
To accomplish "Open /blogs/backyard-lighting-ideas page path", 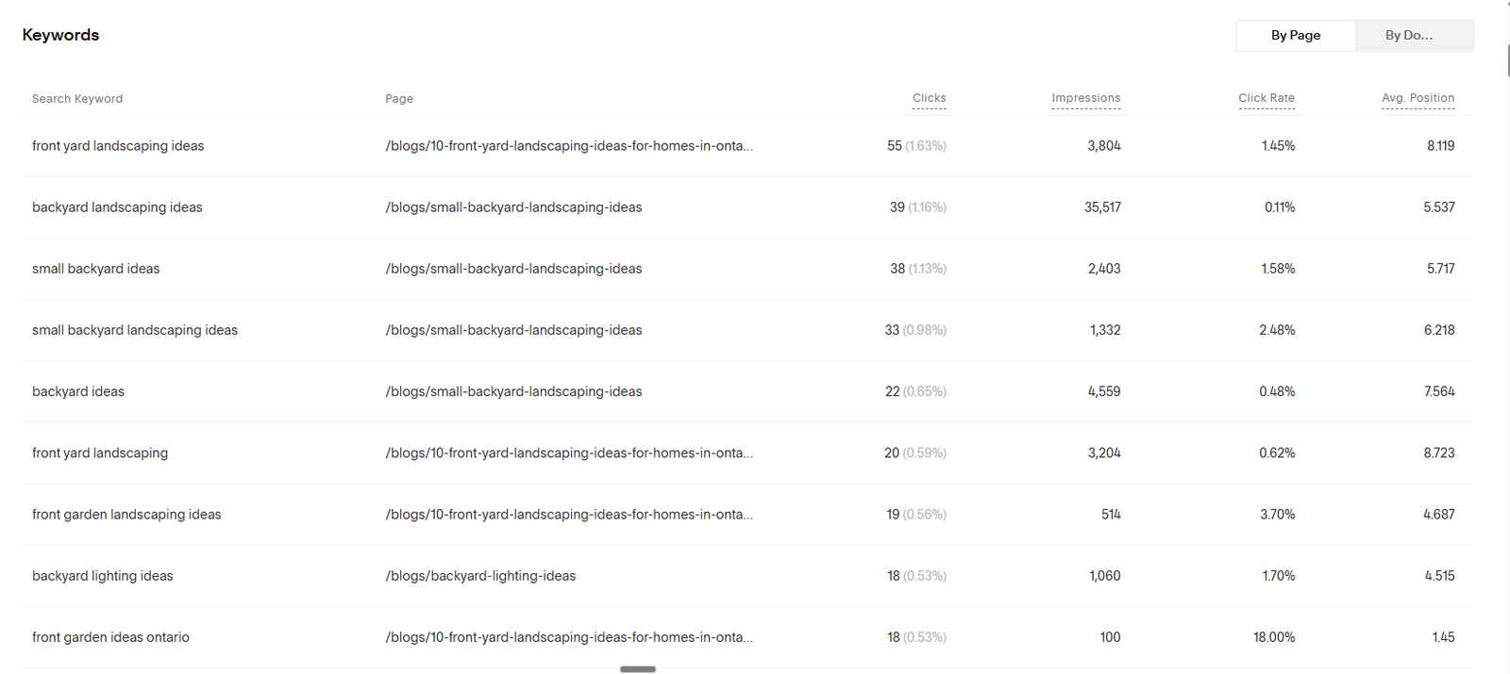I will [x=480, y=576].
